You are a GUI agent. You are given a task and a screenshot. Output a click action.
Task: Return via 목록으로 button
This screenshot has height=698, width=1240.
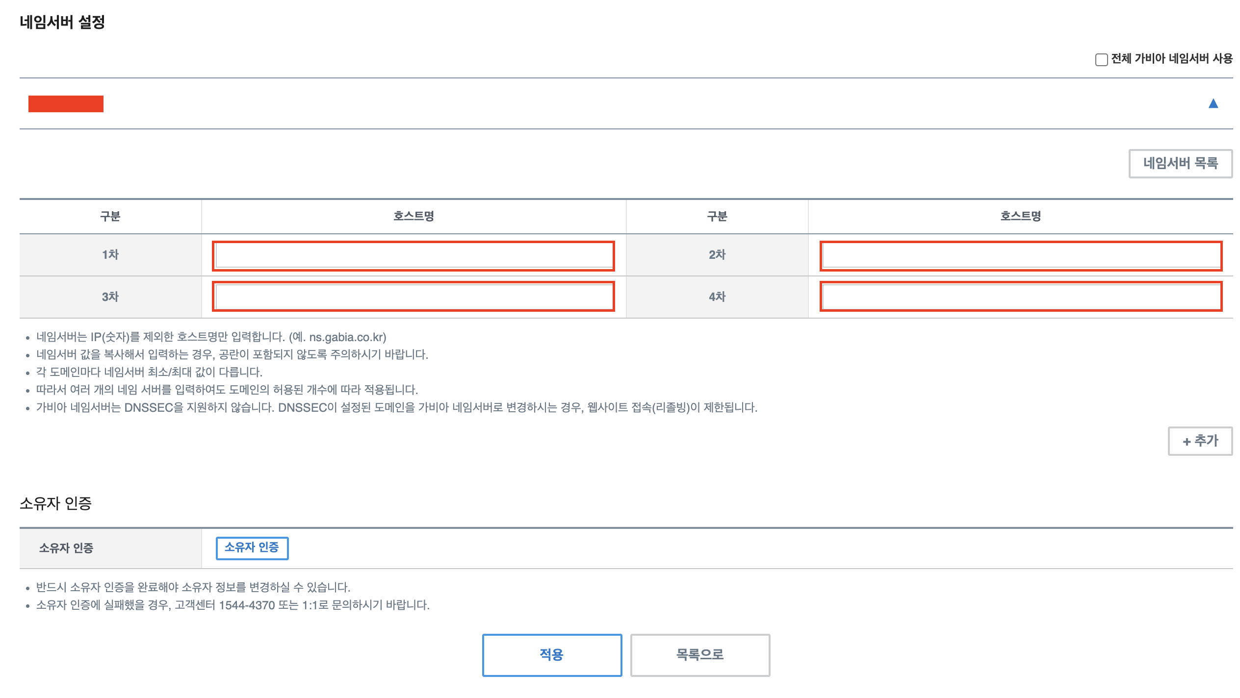(x=700, y=655)
